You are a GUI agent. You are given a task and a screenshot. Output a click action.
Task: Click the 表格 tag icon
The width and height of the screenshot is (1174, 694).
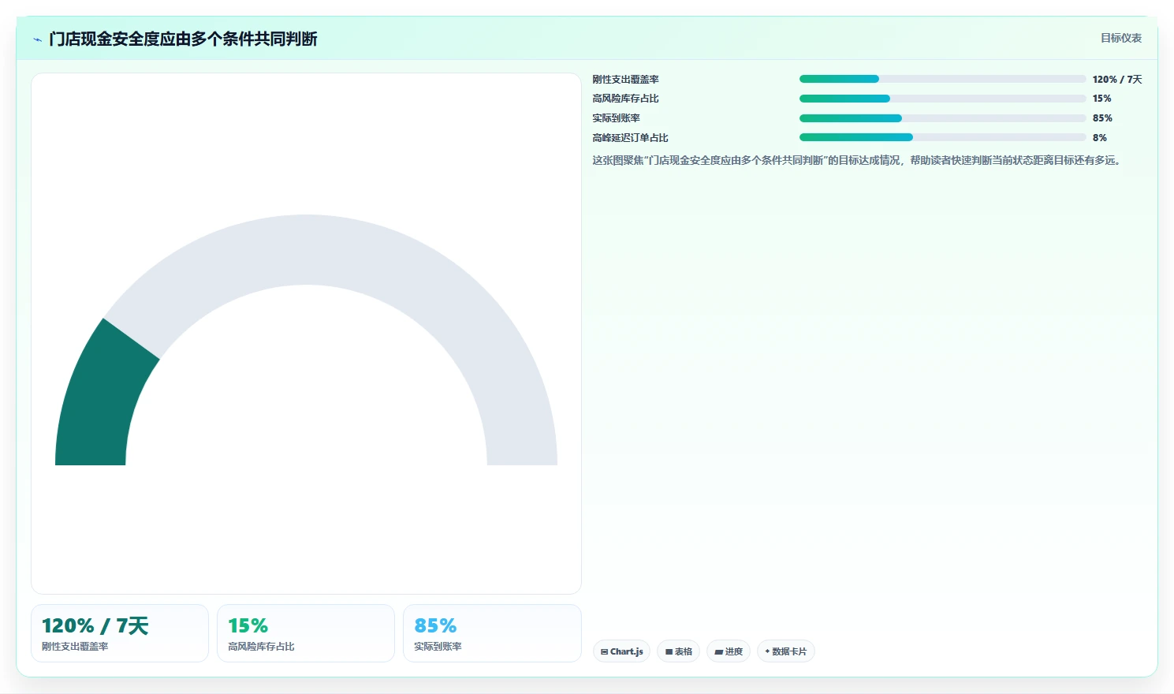pyautogui.click(x=669, y=652)
